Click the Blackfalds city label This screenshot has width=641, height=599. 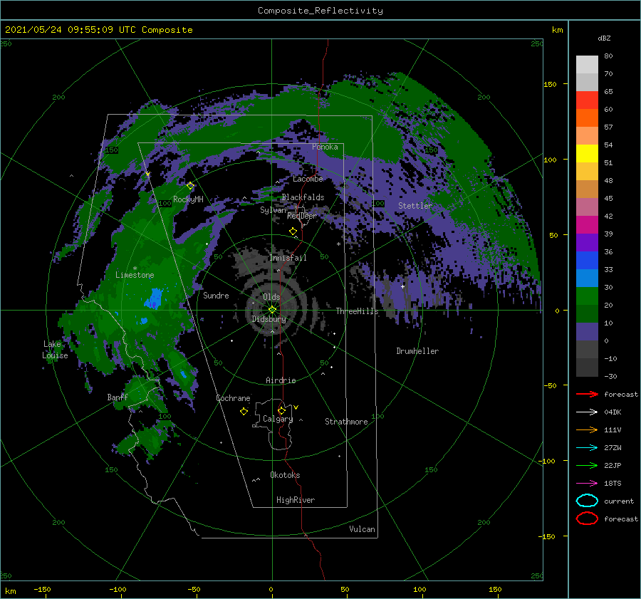(x=303, y=197)
